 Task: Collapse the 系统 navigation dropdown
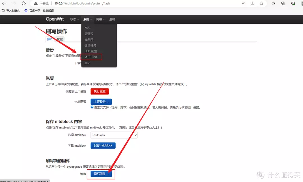(87, 19)
